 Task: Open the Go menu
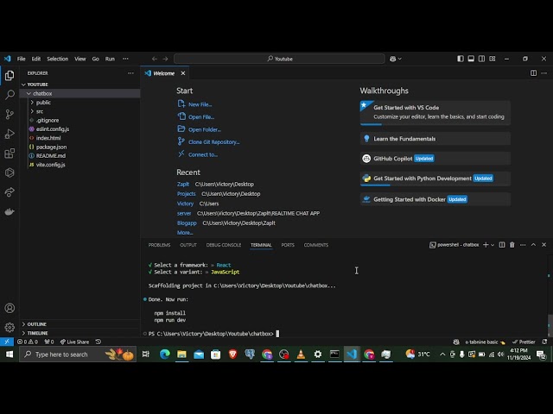click(x=96, y=59)
